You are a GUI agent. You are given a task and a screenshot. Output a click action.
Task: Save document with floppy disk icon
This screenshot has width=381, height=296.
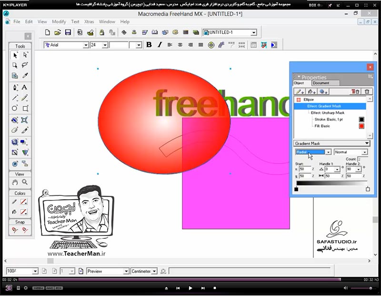point(68,32)
